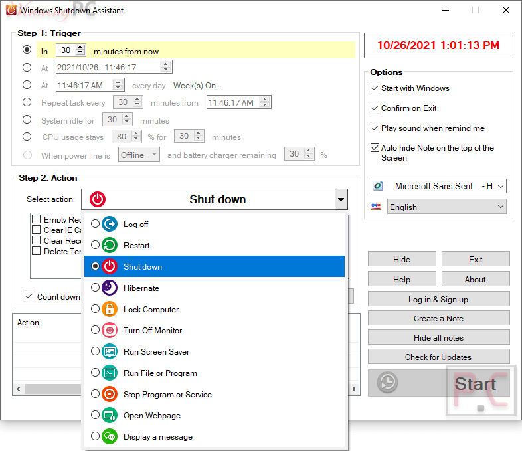Click Check for Updates button
Screen dimensions: 522x451
(439, 357)
